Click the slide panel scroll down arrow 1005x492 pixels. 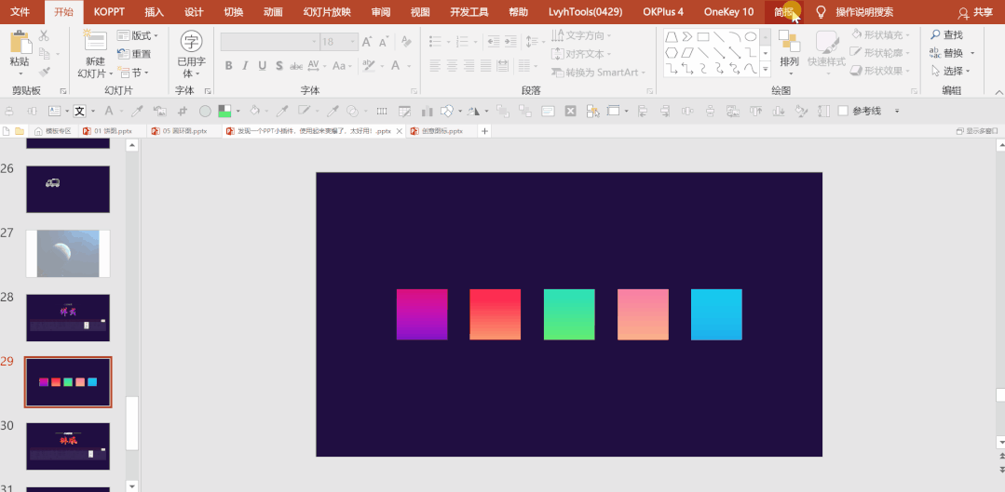132,486
